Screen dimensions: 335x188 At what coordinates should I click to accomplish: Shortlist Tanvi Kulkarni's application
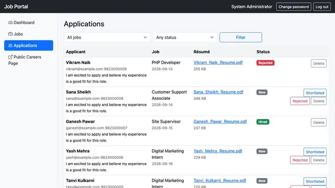(315, 181)
